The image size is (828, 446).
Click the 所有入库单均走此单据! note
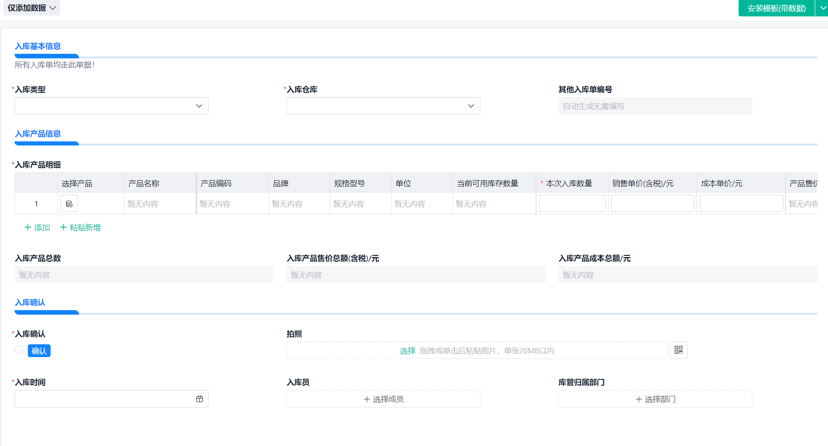pyautogui.click(x=55, y=65)
